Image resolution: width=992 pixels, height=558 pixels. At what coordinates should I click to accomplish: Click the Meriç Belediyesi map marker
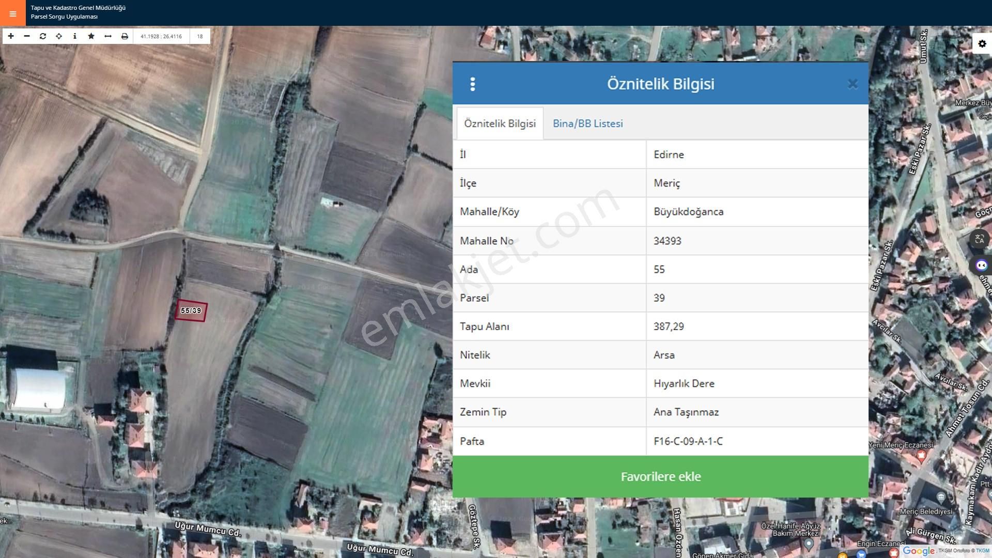point(941,497)
